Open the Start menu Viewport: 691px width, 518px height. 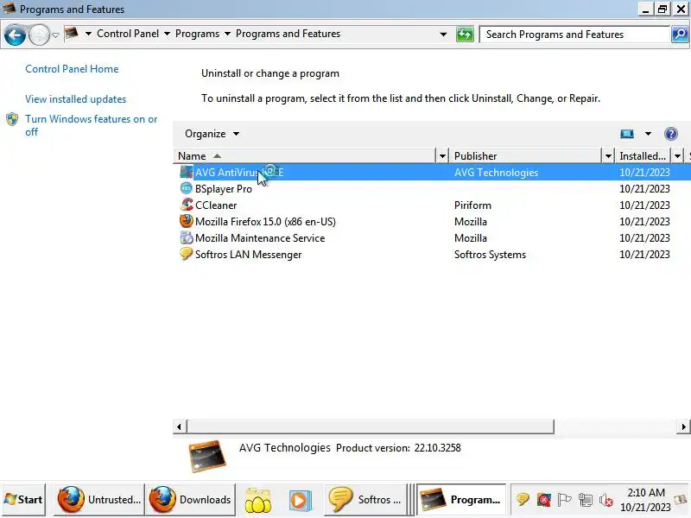23,500
